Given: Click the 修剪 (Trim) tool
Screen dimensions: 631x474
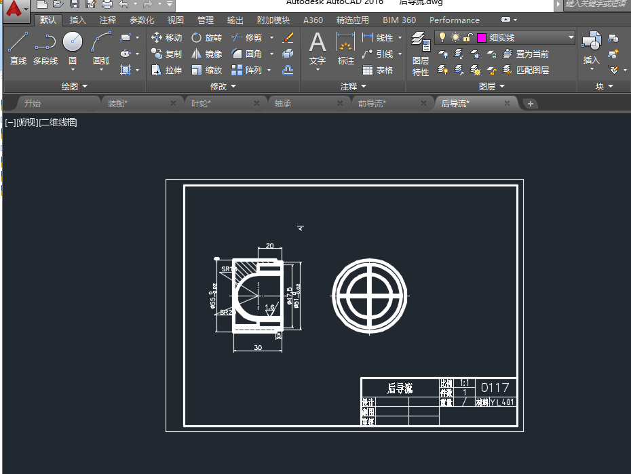Looking at the screenshot, I should [247, 37].
